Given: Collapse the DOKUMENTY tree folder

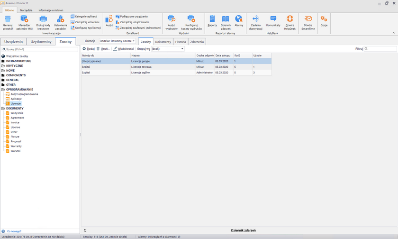Looking at the screenshot, I should click(x=3, y=108).
